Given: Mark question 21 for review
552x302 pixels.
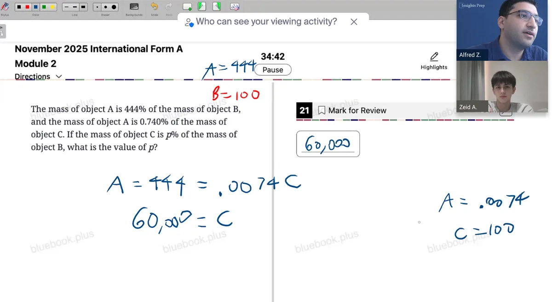Looking at the screenshot, I should point(352,110).
